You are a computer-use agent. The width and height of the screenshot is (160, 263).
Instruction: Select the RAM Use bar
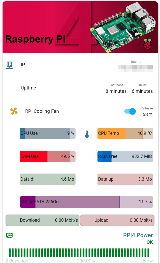point(48,156)
